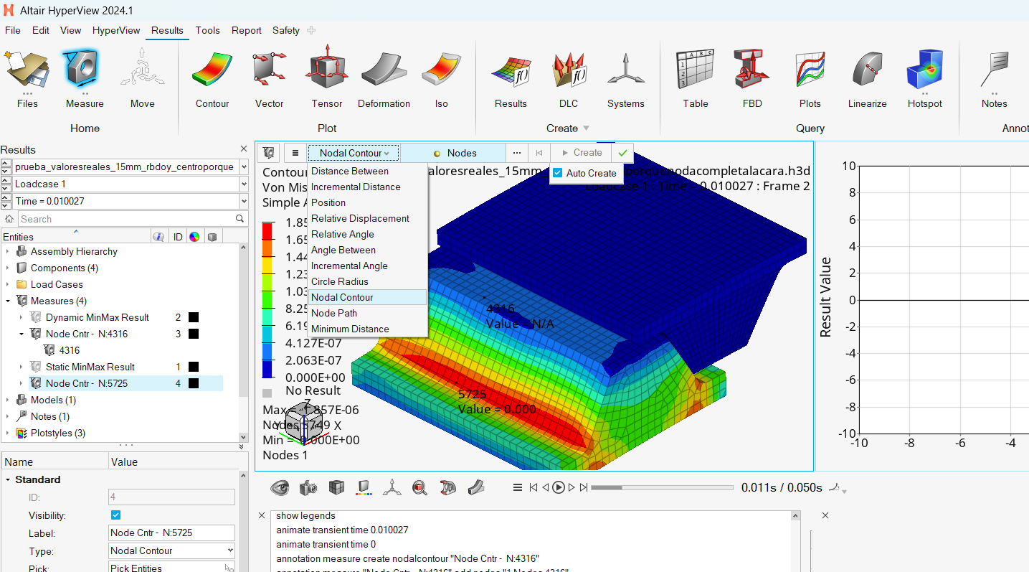Open the File menu
Viewport: 1029px width, 572px height.
pyautogui.click(x=13, y=30)
